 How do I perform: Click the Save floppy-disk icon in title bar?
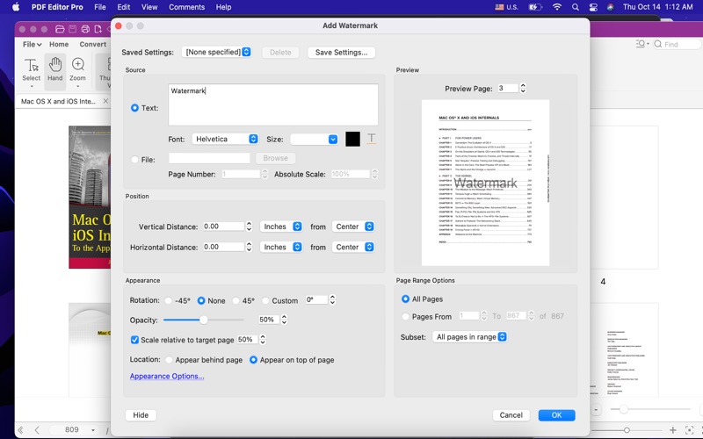click(72, 29)
